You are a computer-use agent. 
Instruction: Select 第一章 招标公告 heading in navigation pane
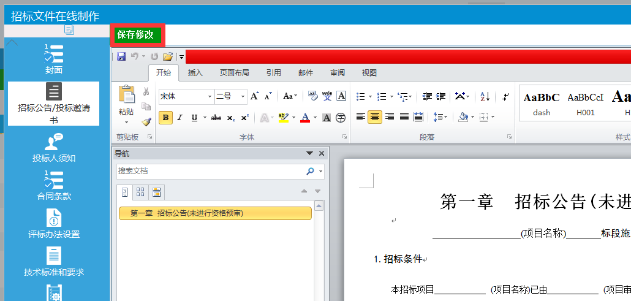[x=215, y=213]
